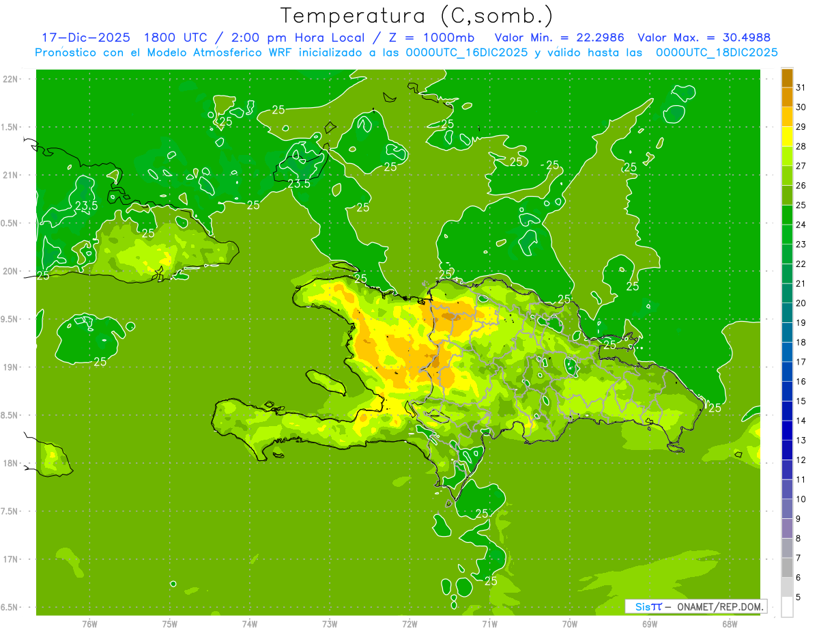Click the 71W longitude axis label

click(489, 623)
